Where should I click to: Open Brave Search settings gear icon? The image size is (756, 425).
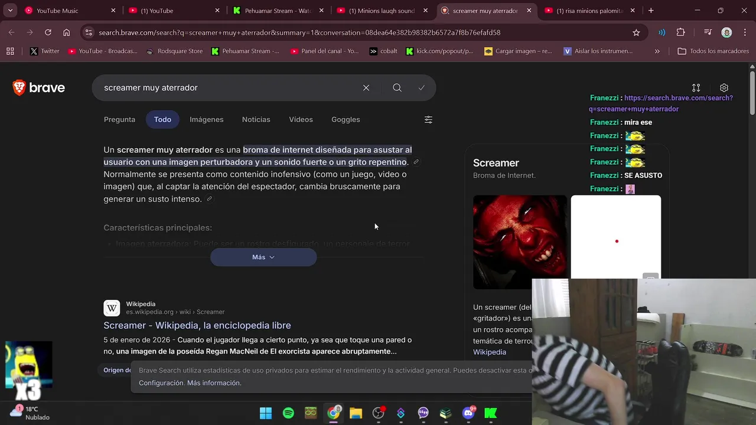(x=724, y=87)
